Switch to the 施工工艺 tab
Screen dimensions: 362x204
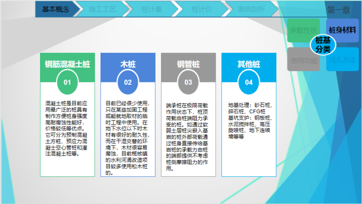[x=101, y=9]
